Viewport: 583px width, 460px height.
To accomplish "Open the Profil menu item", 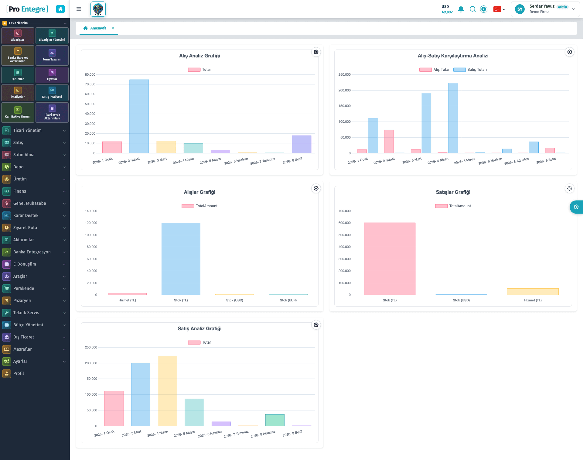I will click(x=35, y=373).
